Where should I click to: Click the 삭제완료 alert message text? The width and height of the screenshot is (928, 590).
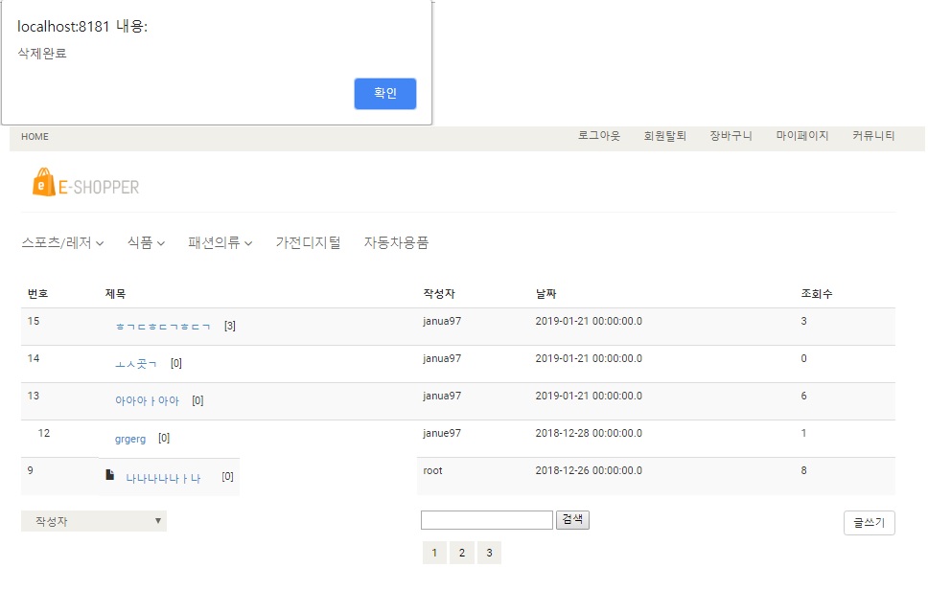42,54
